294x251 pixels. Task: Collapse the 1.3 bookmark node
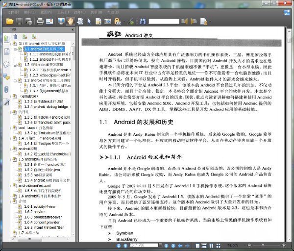click(15, 81)
